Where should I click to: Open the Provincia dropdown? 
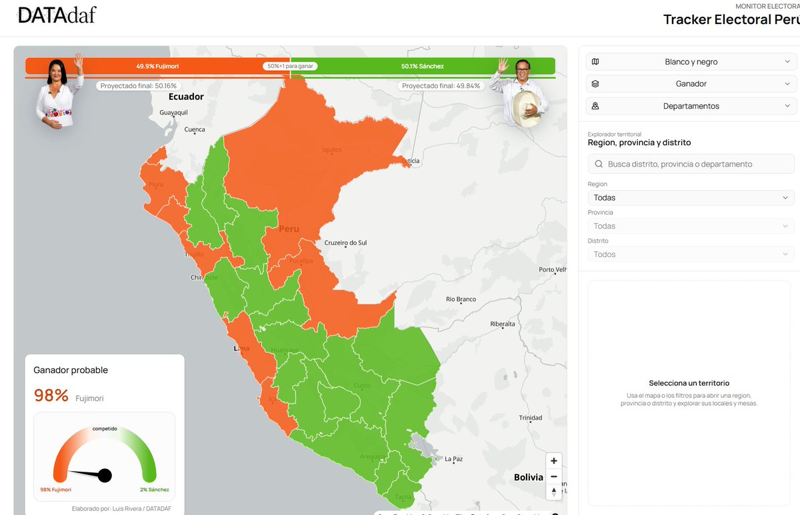click(691, 226)
